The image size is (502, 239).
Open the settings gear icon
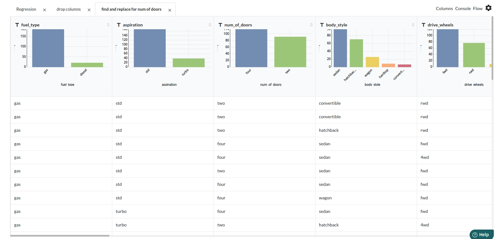point(488,8)
